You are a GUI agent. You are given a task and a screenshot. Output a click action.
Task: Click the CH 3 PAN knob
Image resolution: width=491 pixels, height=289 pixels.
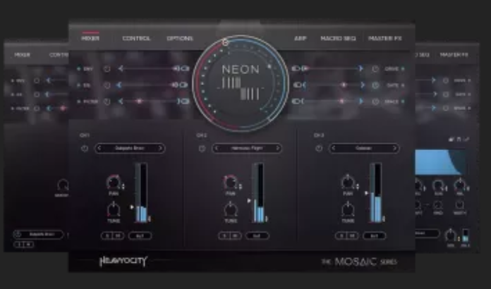point(348,183)
